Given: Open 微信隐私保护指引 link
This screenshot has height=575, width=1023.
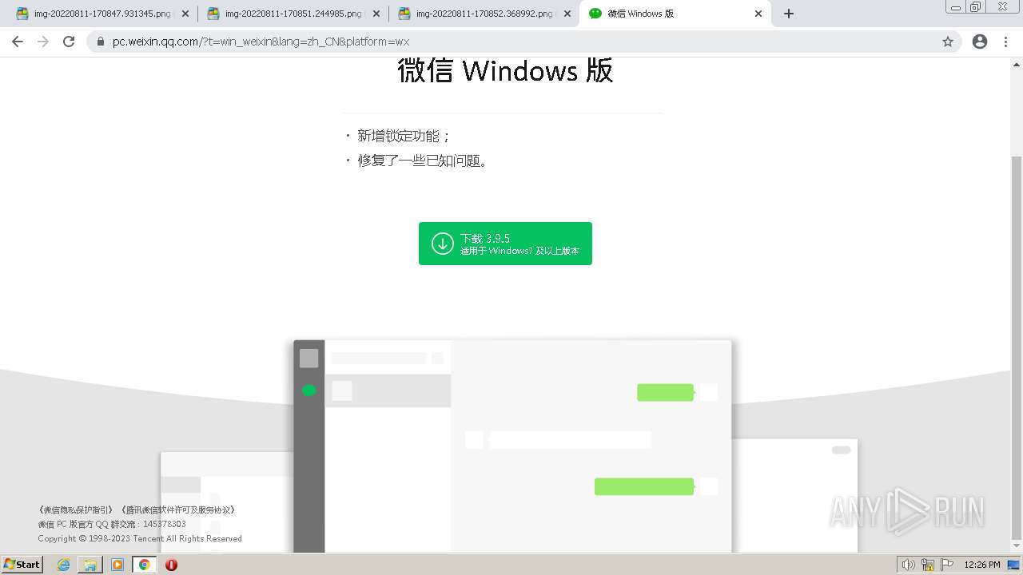Looking at the screenshot, I should click(x=78, y=510).
